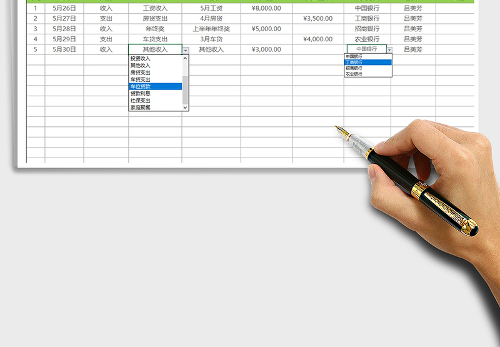Click the 5月26日 date cell
The image size is (500, 347).
[64, 9]
